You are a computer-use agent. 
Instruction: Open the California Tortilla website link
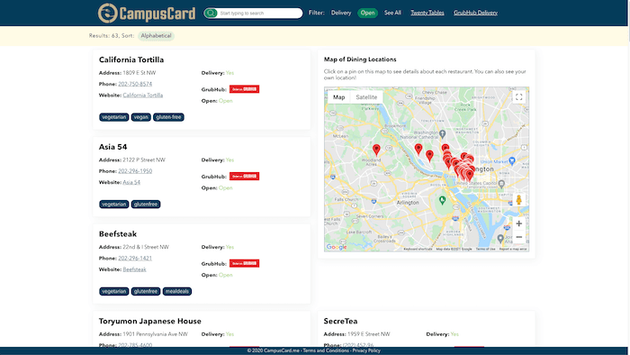[142, 96]
